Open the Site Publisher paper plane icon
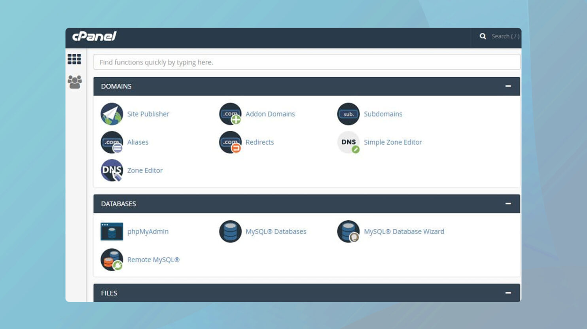 112,114
